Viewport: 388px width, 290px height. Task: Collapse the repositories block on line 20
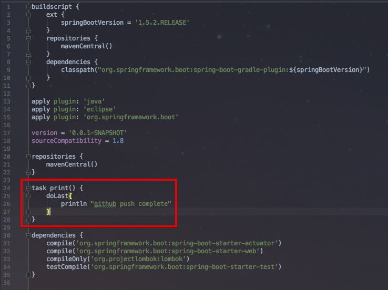(x=28, y=157)
